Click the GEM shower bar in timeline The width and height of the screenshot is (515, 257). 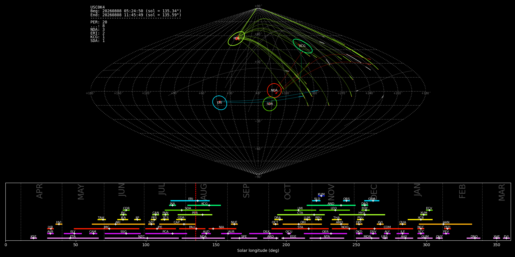pos(372,201)
